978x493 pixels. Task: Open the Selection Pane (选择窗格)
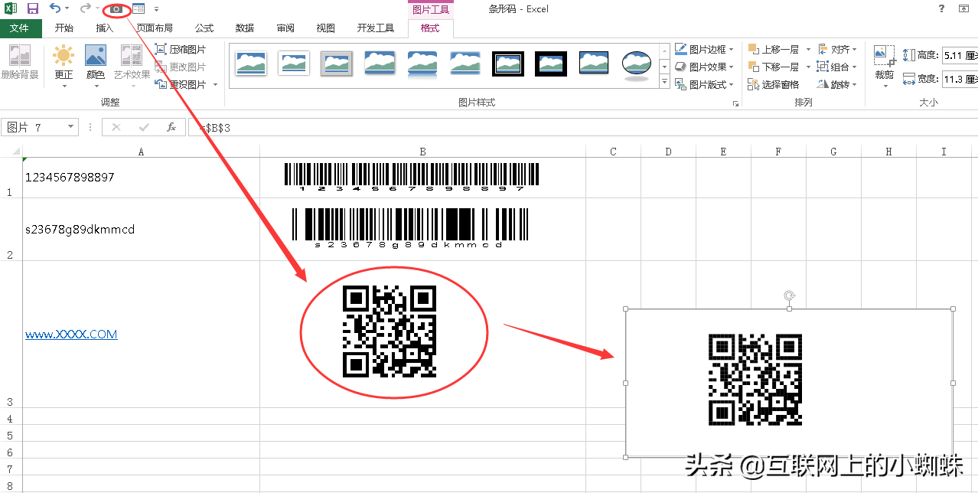point(773,84)
